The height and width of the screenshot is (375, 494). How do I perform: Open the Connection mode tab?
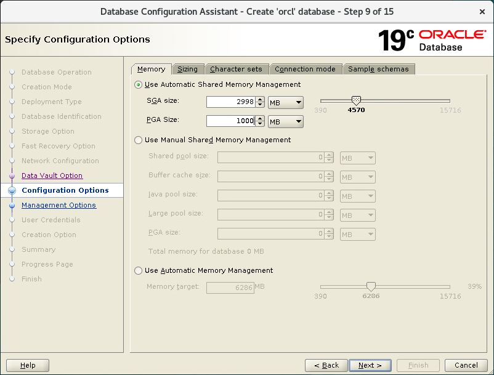305,69
